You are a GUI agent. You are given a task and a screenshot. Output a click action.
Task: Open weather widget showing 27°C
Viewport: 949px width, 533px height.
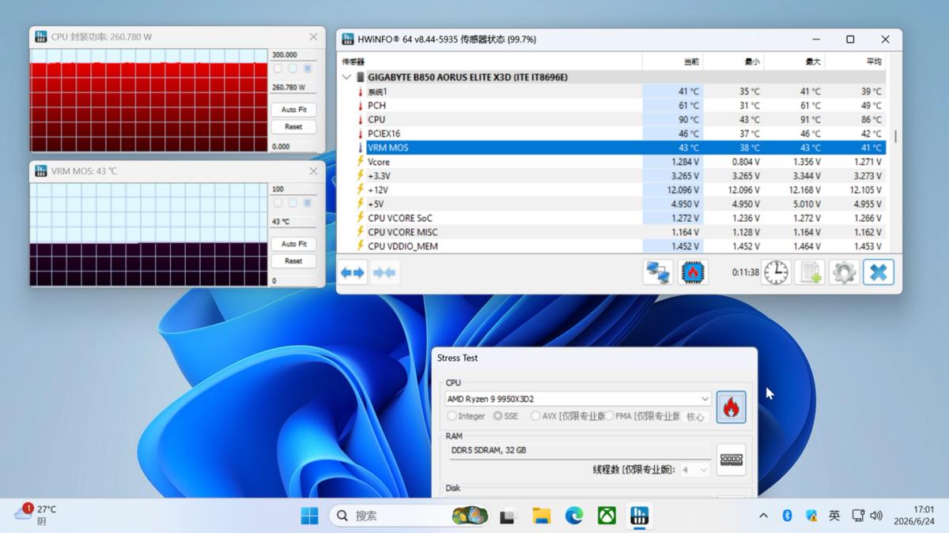pos(36,515)
